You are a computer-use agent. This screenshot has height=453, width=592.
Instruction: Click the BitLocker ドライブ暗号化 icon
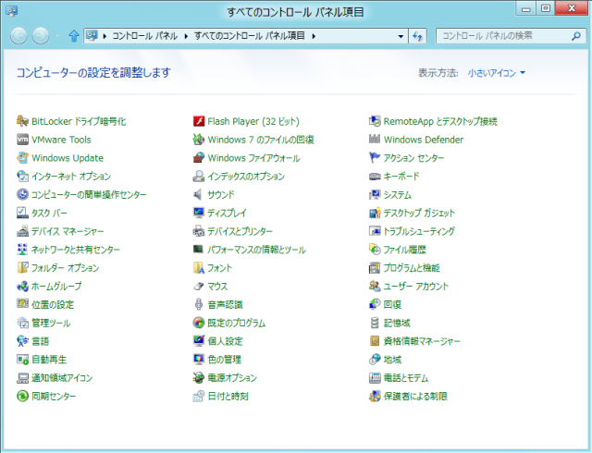[x=23, y=121]
